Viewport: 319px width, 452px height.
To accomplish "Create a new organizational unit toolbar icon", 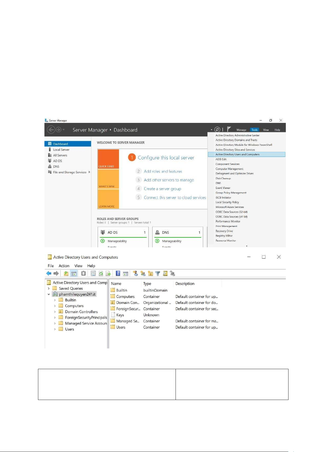I will pos(150,273).
